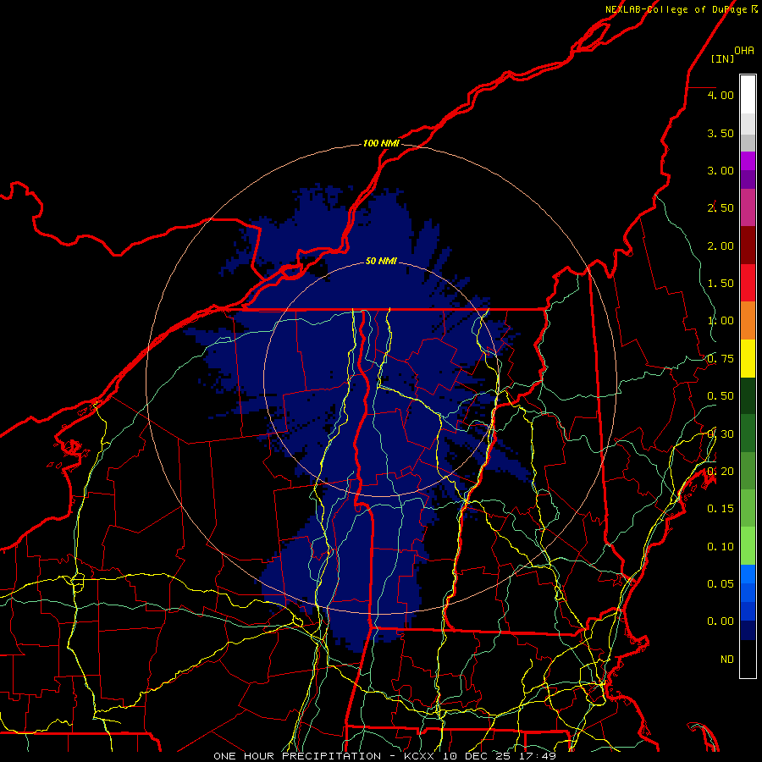Click the OHA product label

click(744, 51)
